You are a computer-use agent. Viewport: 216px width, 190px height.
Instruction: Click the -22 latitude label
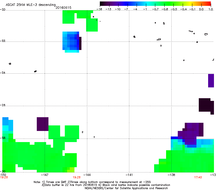[x=3, y=41]
